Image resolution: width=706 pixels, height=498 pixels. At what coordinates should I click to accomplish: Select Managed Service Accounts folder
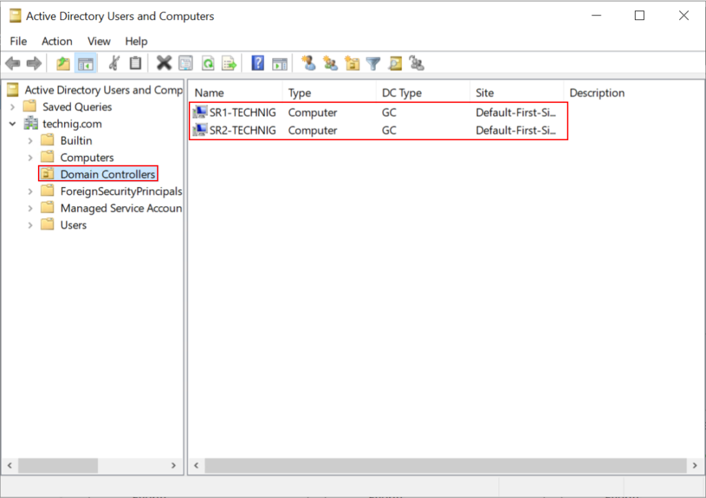(x=121, y=208)
